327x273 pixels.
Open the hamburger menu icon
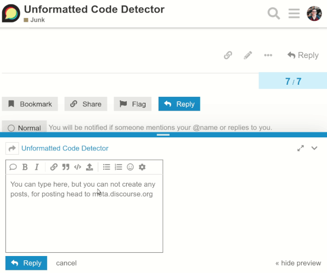(x=294, y=13)
